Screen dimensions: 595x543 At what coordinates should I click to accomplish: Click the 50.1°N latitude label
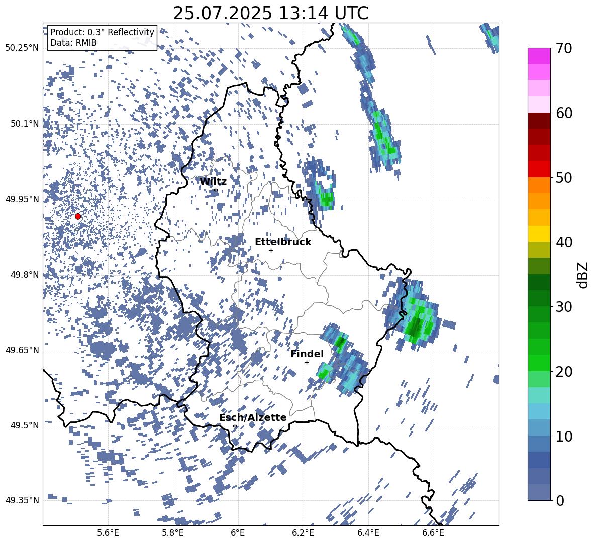(x=25, y=124)
